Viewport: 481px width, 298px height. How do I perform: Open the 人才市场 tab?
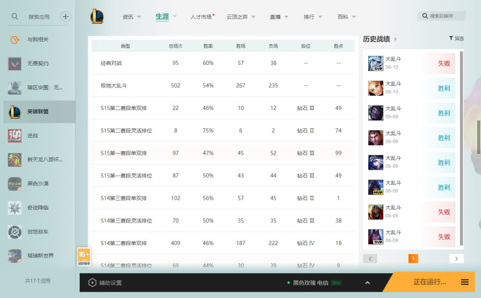point(201,17)
